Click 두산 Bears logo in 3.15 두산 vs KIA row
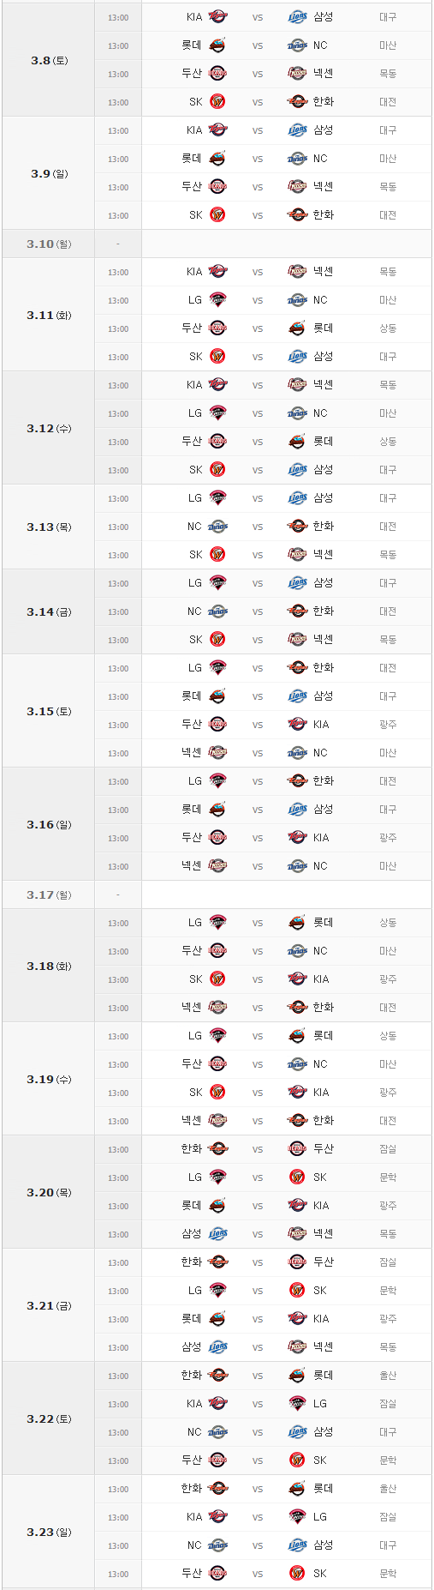 217,725
